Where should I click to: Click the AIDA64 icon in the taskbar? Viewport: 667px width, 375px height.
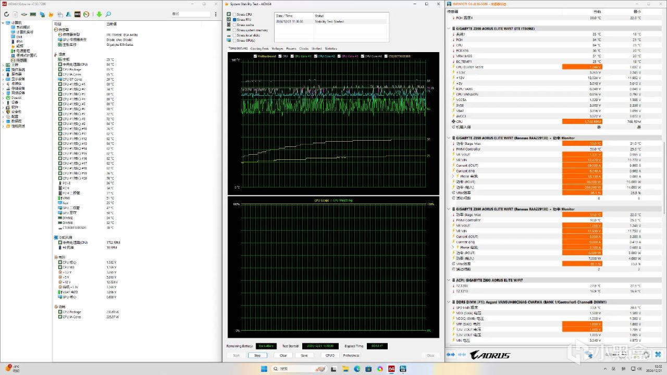(391, 369)
